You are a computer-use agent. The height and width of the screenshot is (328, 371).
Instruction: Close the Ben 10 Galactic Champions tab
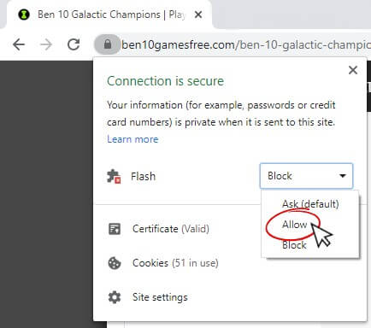pyautogui.click(x=198, y=15)
